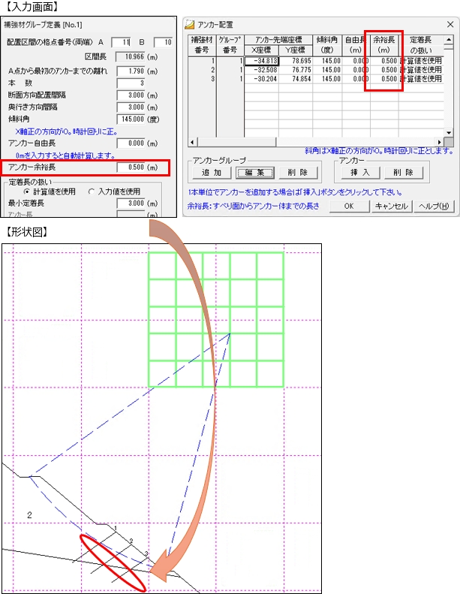Click the table's scroll left arrow
This screenshot has width=460, height=594.
(x=192, y=142)
